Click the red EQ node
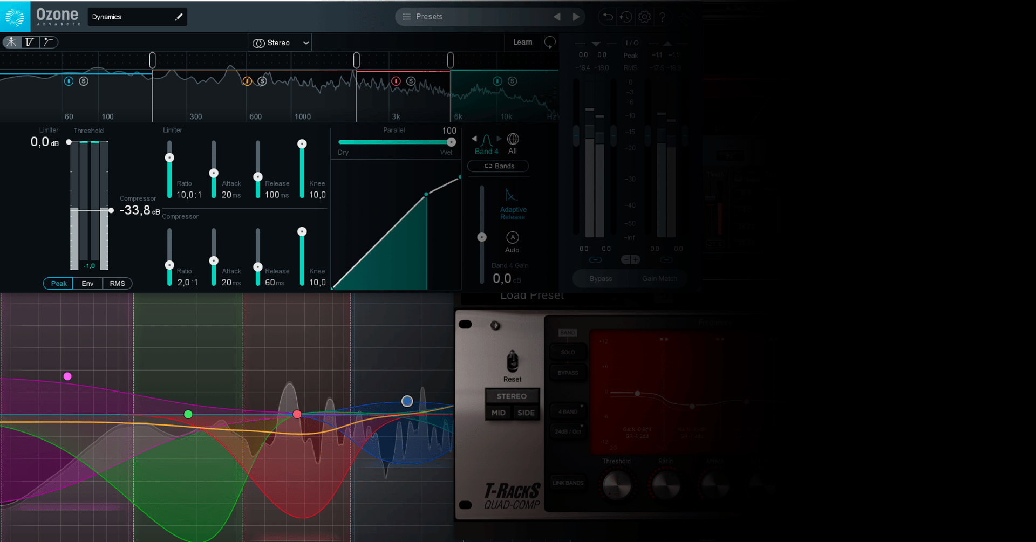 [x=297, y=414]
